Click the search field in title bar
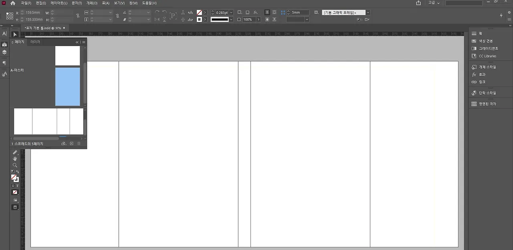This screenshot has height=250, width=513. click(x=464, y=3)
